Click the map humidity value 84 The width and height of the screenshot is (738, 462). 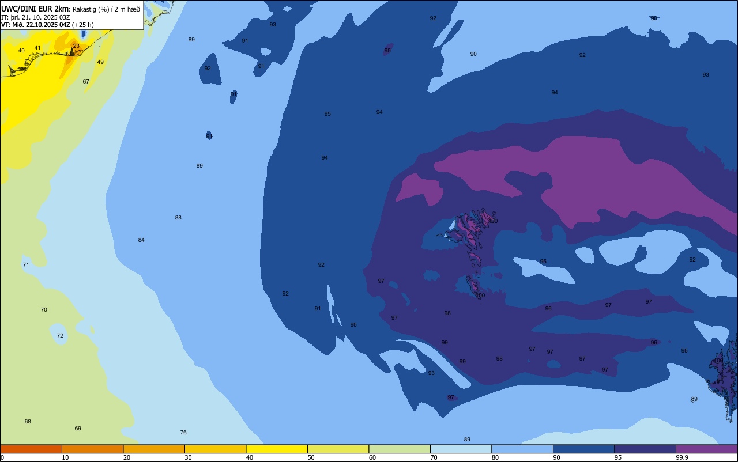(141, 240)
